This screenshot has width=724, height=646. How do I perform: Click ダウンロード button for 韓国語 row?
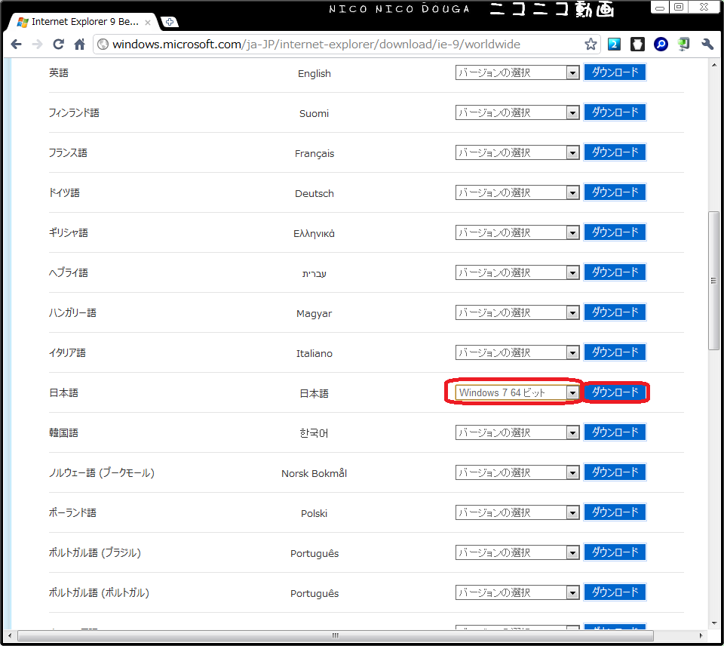(x=615, y=432)
